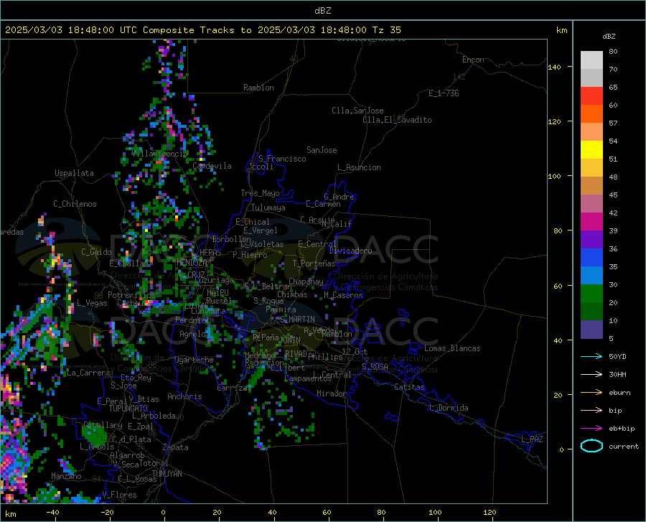Click the orange 57 dBZ color swatch

click(591, 114)
